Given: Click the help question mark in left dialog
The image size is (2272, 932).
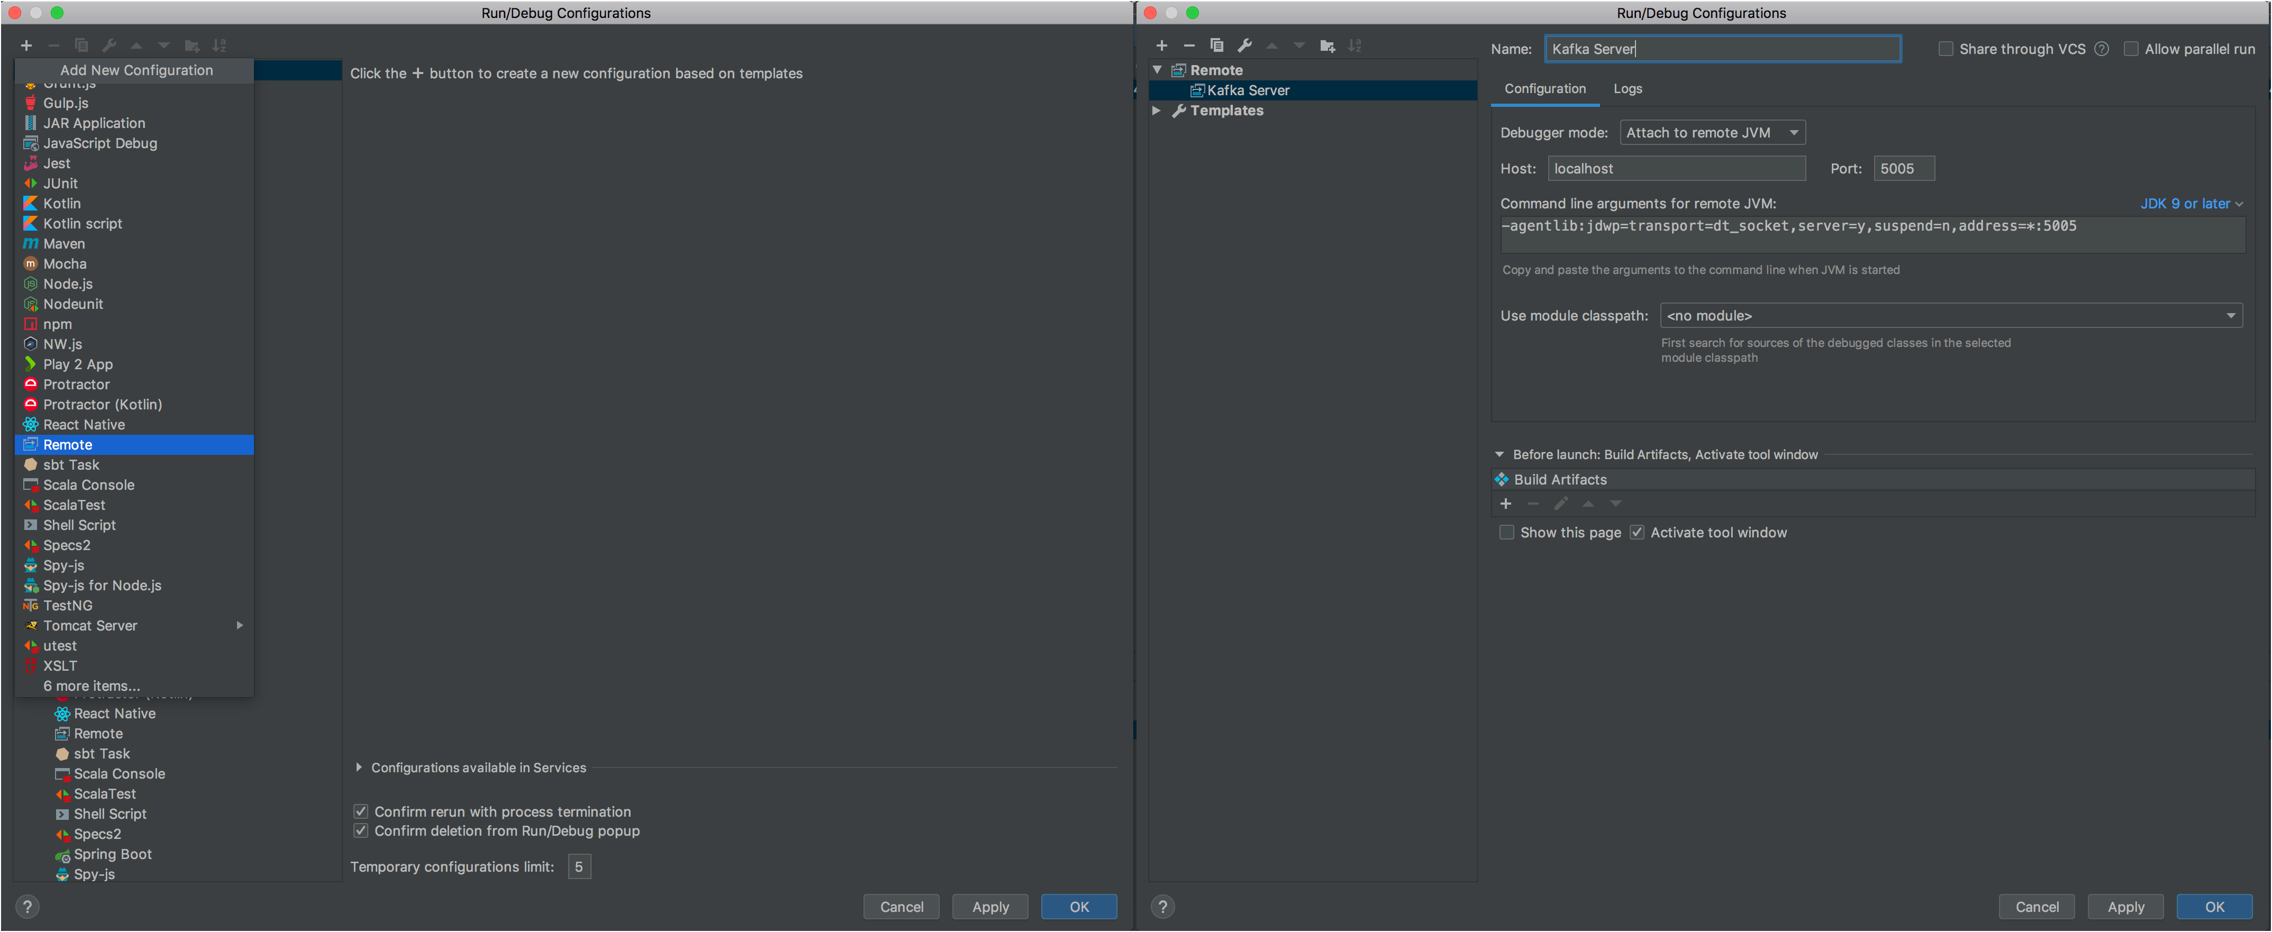Looking at the screenshot, I should [x=28, y=907].
